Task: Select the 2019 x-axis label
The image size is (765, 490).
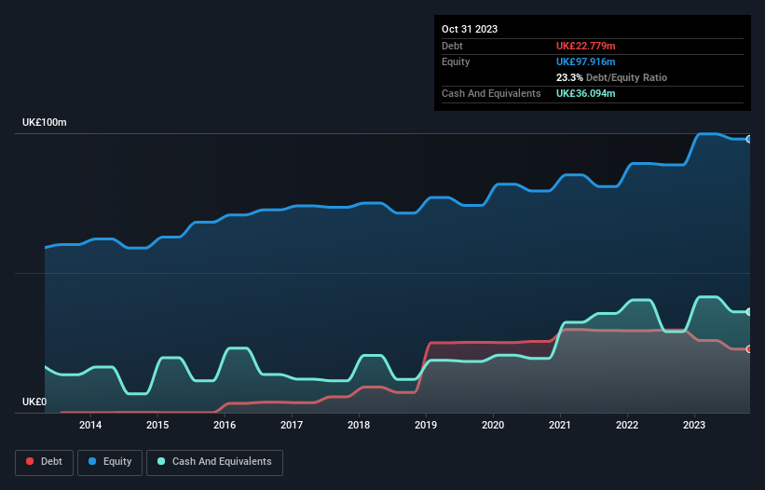Action: (x=426, y=425)
